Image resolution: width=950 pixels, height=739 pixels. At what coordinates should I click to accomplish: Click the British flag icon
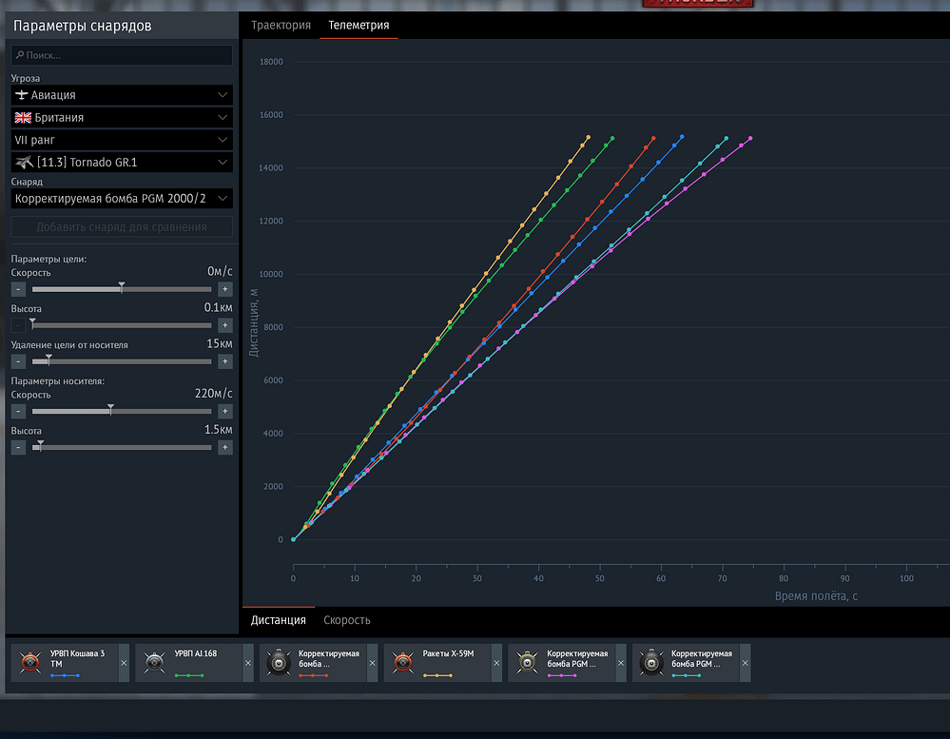[x=23, y=118]
